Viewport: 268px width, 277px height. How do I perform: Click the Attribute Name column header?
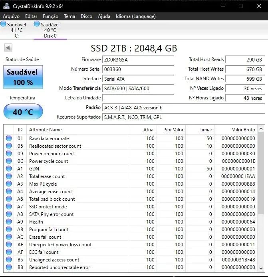point(77,130)
